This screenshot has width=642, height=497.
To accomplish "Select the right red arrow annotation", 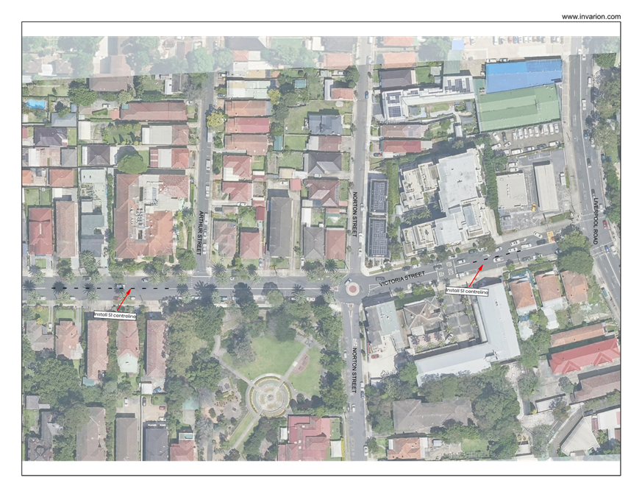I will coord(475,275).
